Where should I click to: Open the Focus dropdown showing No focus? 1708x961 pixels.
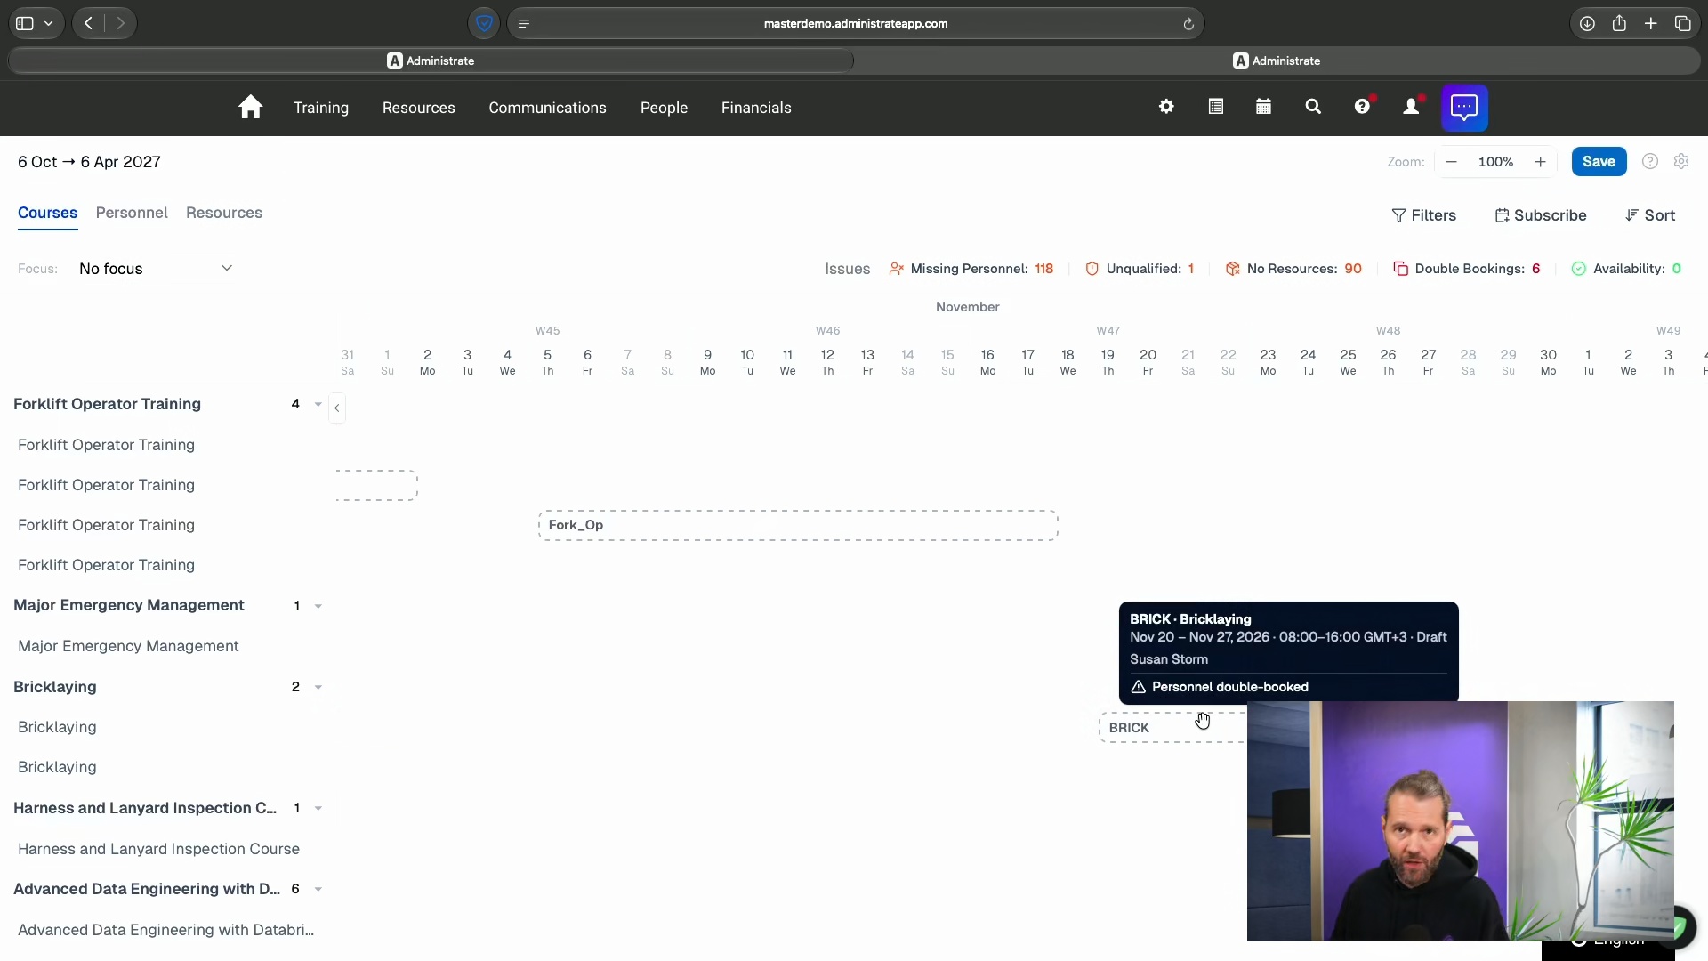pyautogui.click(x=156, y=269)
